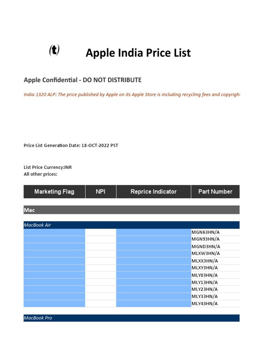The height and width of the screenshot is (355, 266).
Task: Select the Marketing Flag column header
Action: 54,192
